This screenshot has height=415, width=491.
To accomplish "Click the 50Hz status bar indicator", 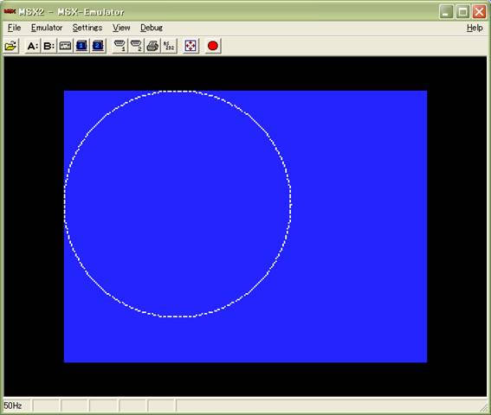I will (13, 405).
